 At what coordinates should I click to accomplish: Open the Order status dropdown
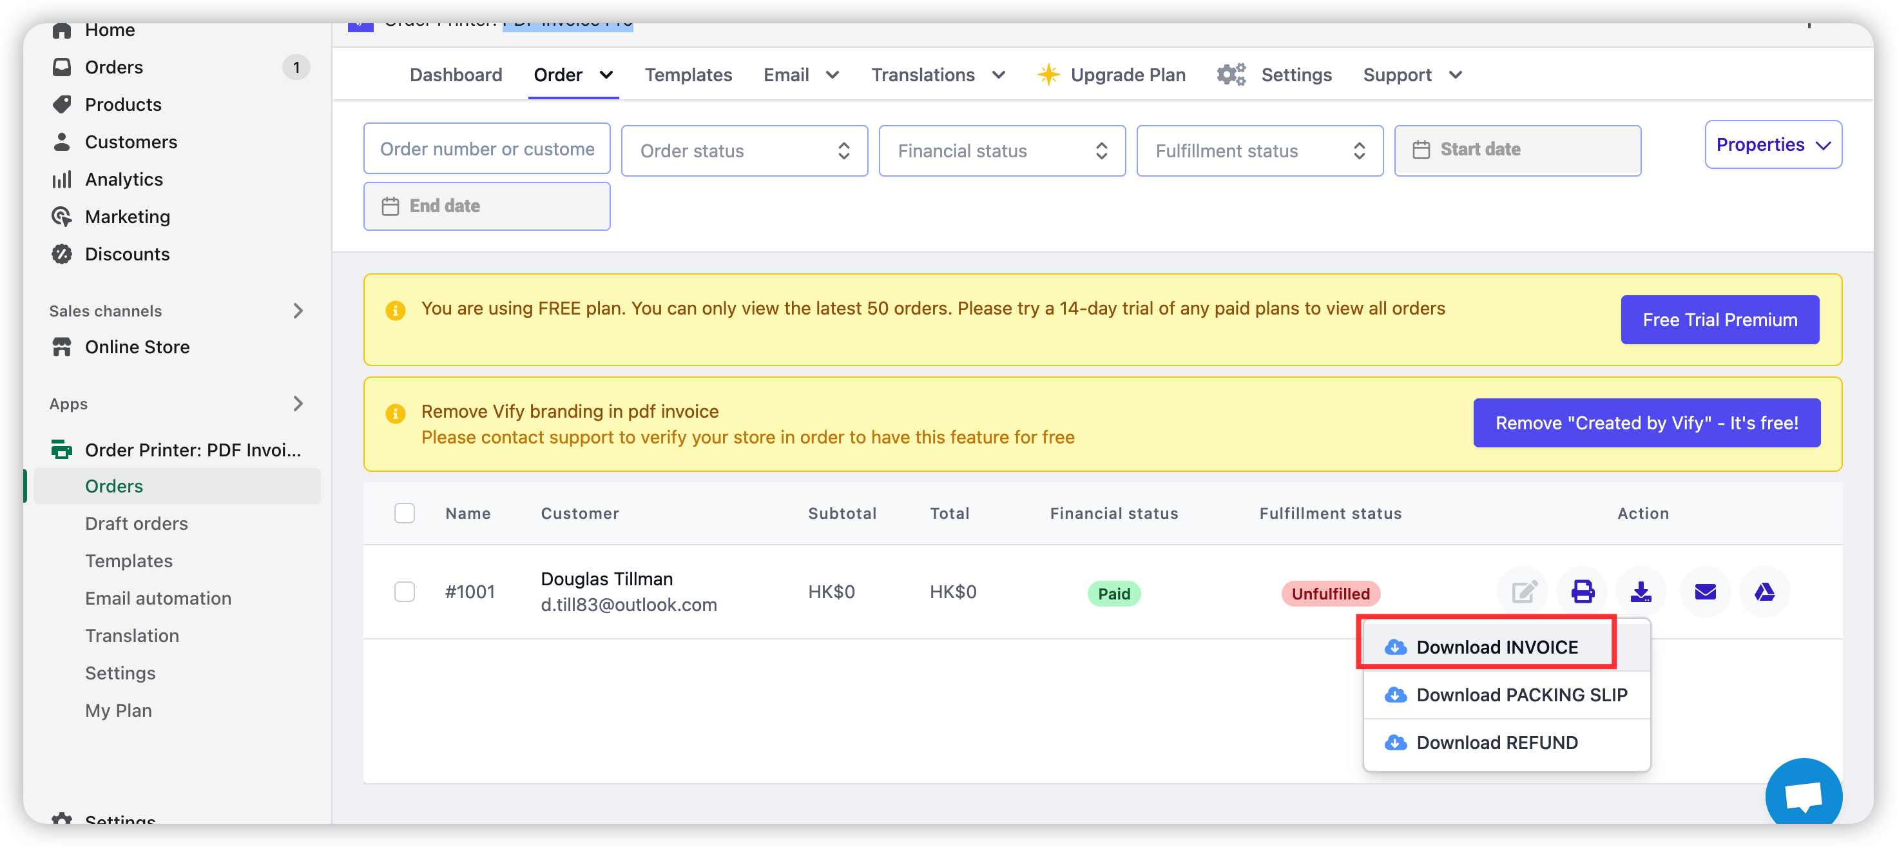click(x=744, y=151)
